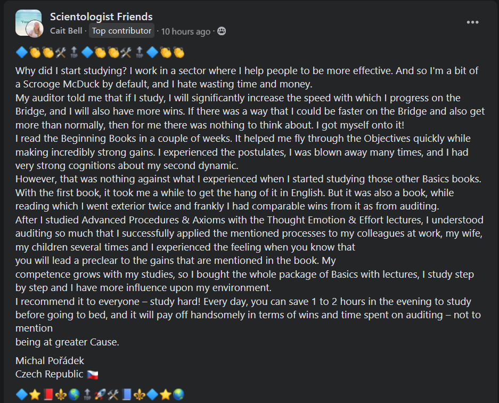
Task: Click the "Czech Republic" text
Action: coord(49,374)
